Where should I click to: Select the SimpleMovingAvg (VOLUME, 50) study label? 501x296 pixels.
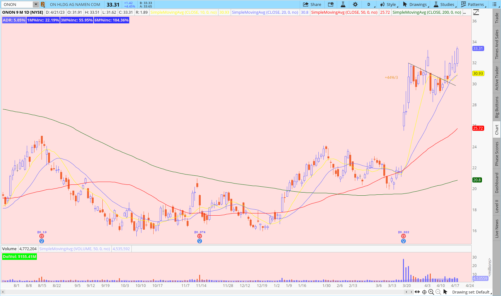(75, 249)
